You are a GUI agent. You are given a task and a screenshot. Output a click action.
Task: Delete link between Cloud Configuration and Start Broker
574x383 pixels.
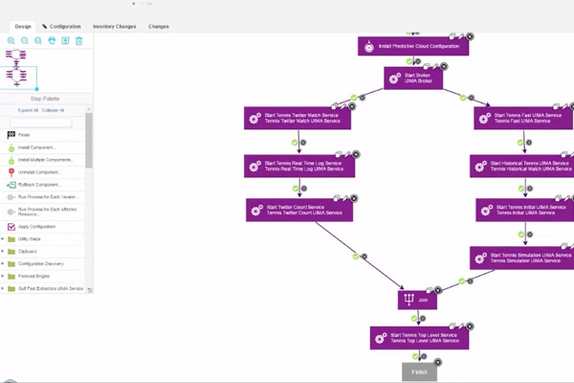418,61
